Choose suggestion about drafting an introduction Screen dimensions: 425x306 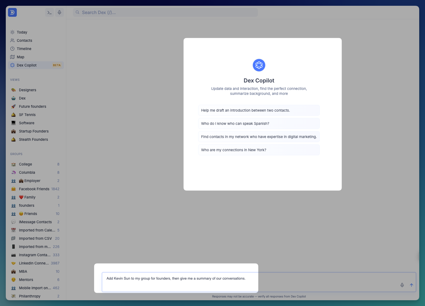point(259,110)
